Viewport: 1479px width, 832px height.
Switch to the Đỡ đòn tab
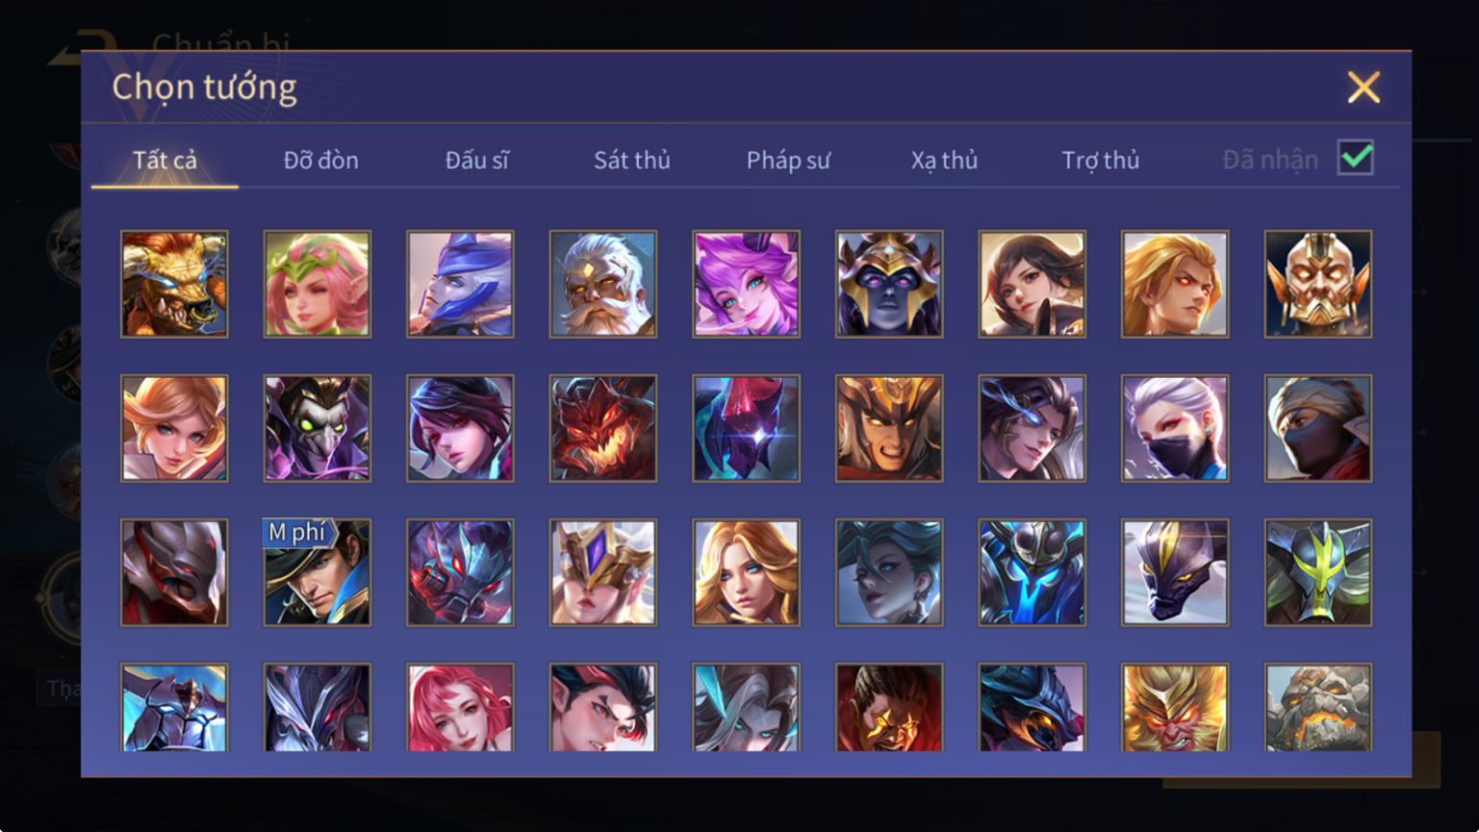(321, 160)
